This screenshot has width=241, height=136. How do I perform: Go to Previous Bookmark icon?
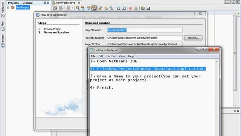[101, 8]
